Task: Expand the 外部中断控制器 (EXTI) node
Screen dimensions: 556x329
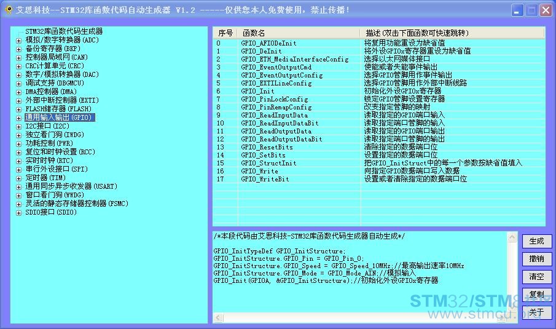Action: pos(19,101)
